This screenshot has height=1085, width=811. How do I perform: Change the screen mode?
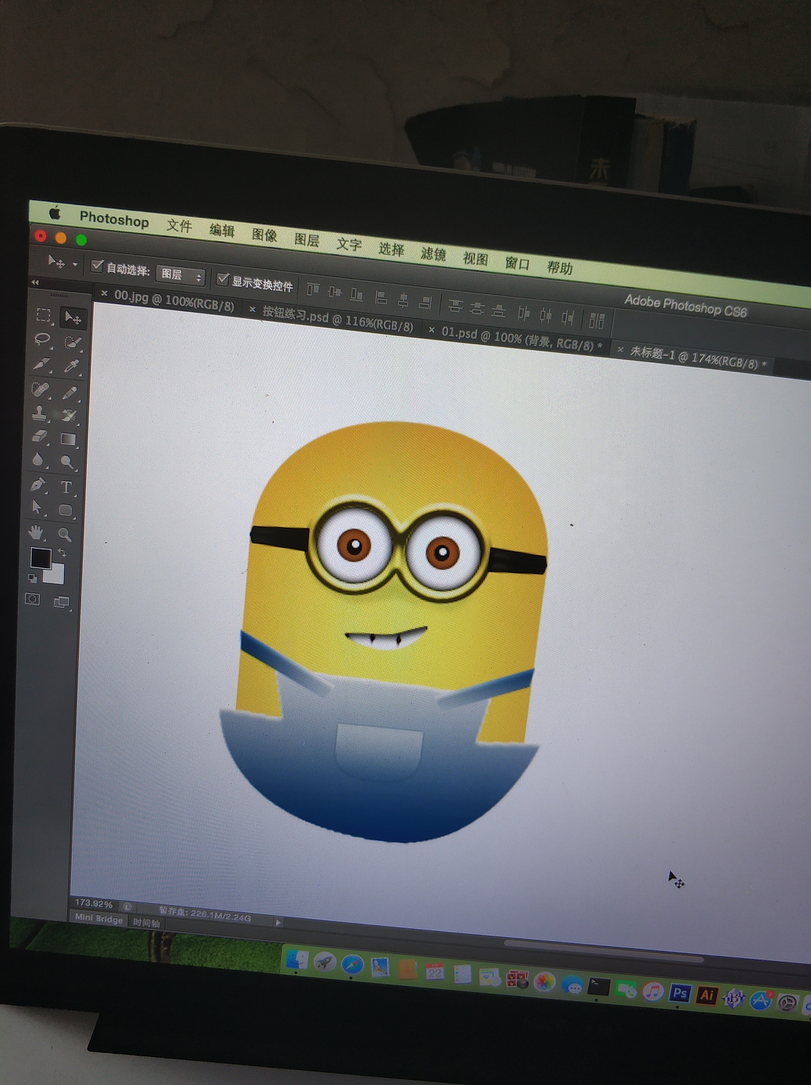click(61, 602)
